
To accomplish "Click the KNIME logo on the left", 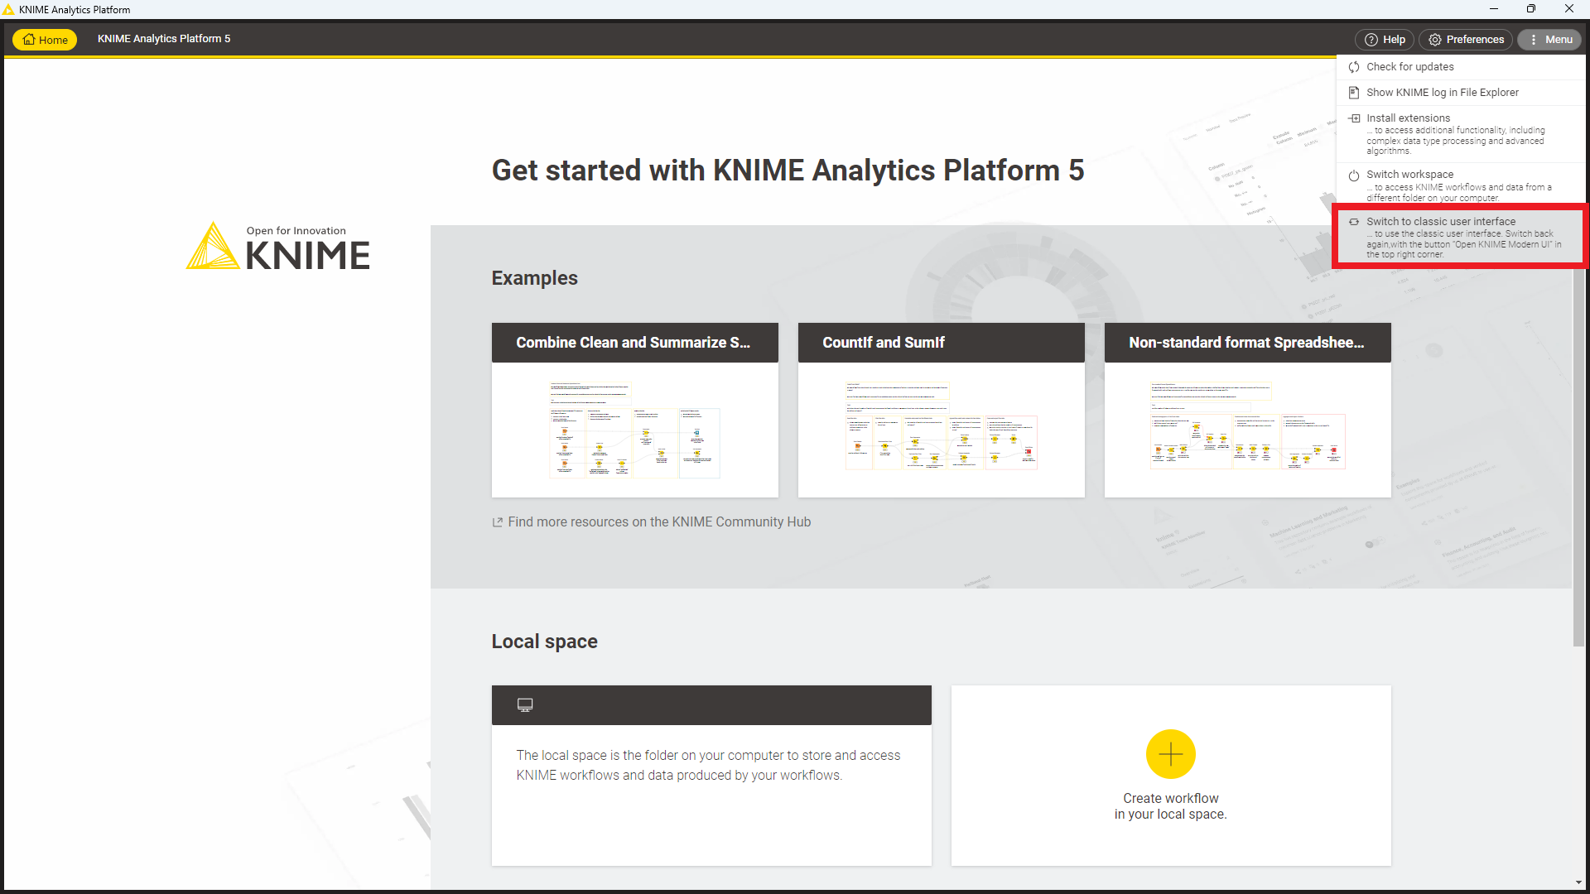I will point(278,247).
